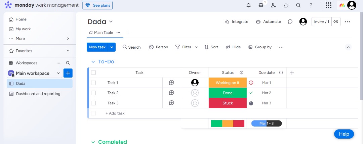363x144 pixels.
Task: Open Task 3 conversation update icon
Action: (171, 103)
